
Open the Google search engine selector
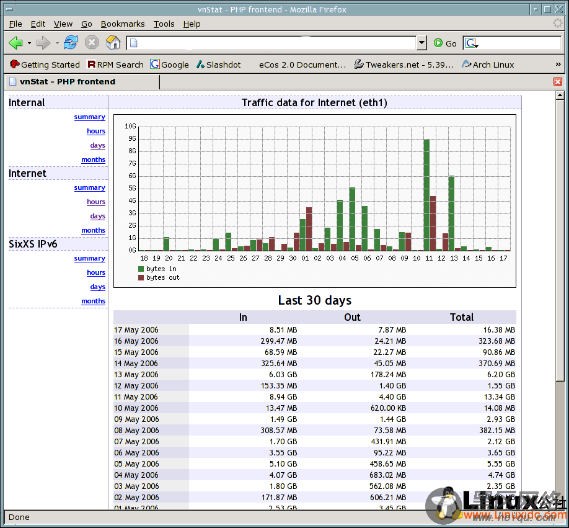(x=472, y=43)
